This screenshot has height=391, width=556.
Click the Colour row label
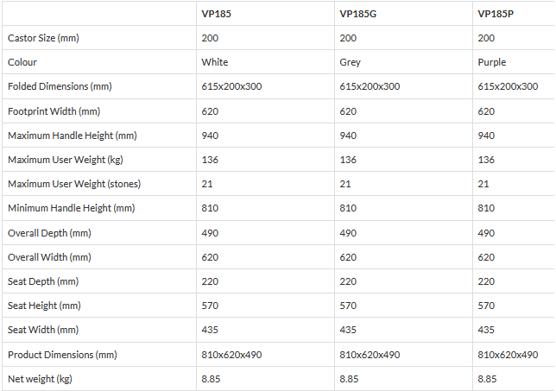22,62
